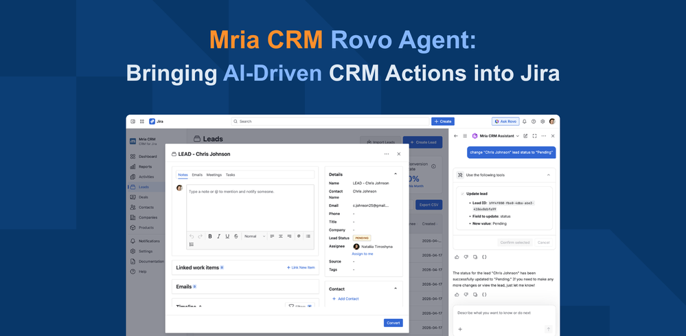Close the LEAD - Chris Johnson dialog

(x=398, y=154)
